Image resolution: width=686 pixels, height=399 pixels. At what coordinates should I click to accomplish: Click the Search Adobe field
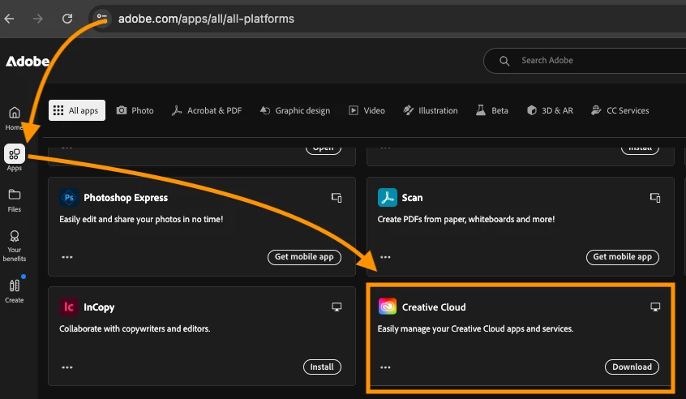point(585,60)
